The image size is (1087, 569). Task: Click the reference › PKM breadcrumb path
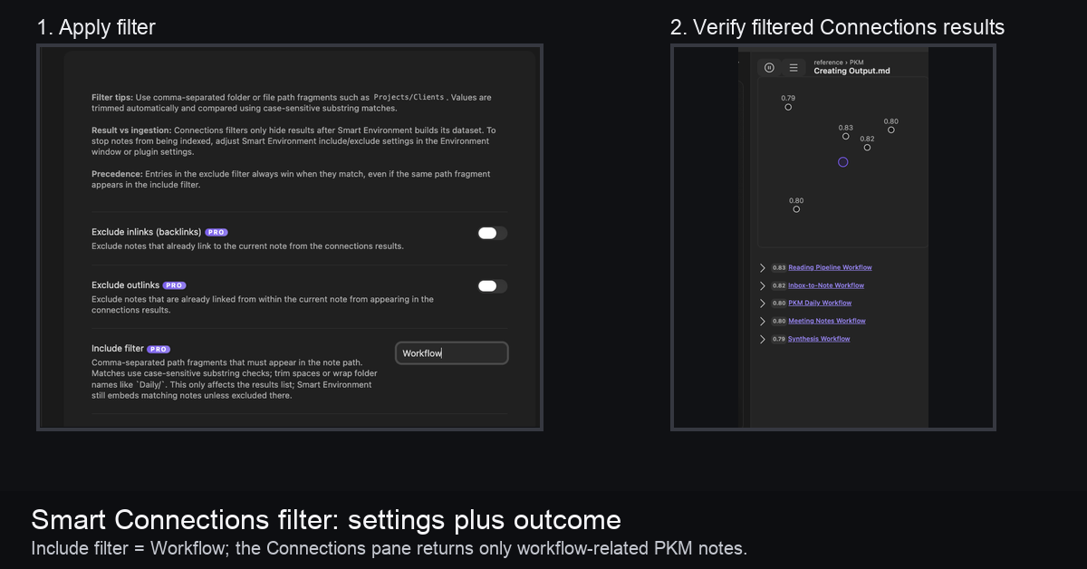[838, 63]
